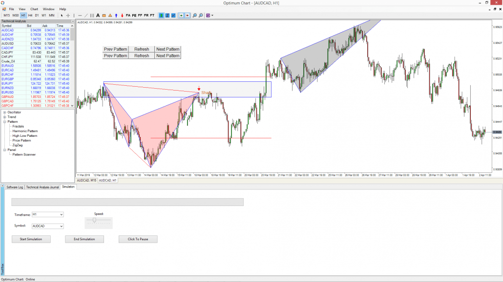The image size is (503, 282).
Task: Open Fibonacci Retracement with FR icon
Action: (x=146, y=15)
